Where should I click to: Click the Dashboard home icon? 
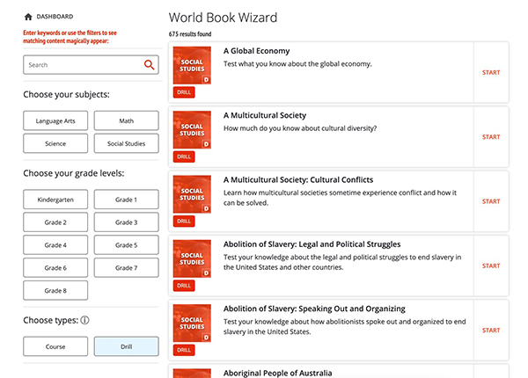pos(28,17)
